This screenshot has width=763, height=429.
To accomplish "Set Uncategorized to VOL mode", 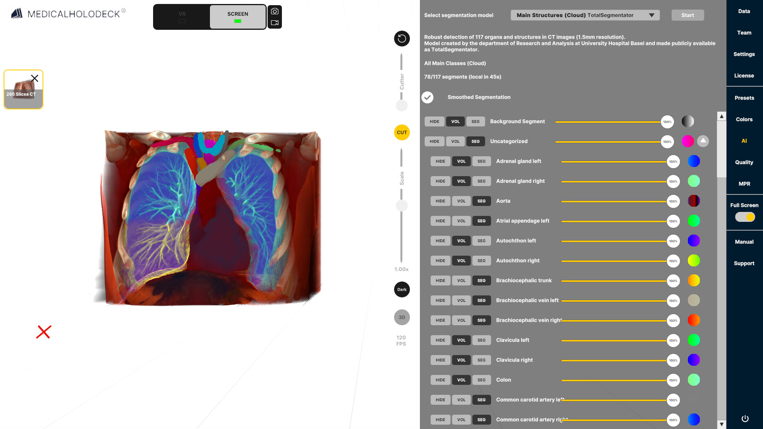I will 455,142.
